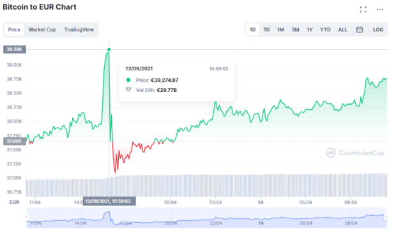This screenshot has height=233, width=396.
Task: Switch to the TradingView tab
Action: [79, 29]
